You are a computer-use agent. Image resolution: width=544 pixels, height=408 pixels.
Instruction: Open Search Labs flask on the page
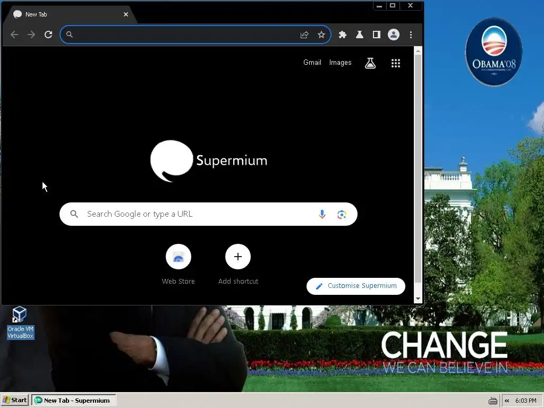click(370, 63)
